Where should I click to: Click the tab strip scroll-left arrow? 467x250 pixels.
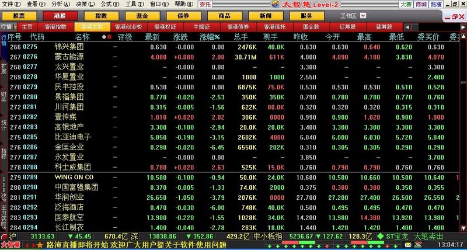[x=407, y=27]
